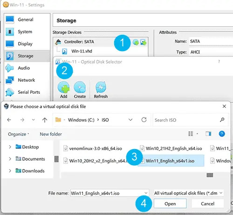Image resolution: width=233 pixels, height=215 pixels.
Task: Click the search magnifier icon
Action: click(222, 120)
